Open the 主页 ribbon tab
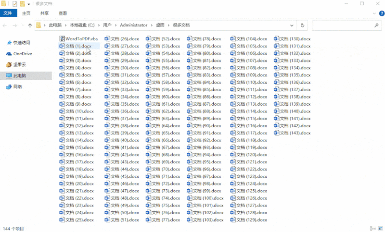 tap(26, 13)
